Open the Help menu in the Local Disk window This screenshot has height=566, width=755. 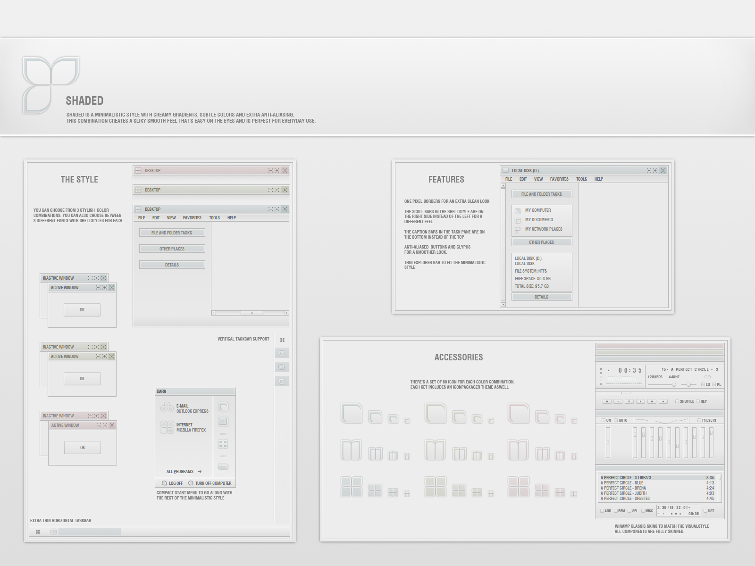599,179
